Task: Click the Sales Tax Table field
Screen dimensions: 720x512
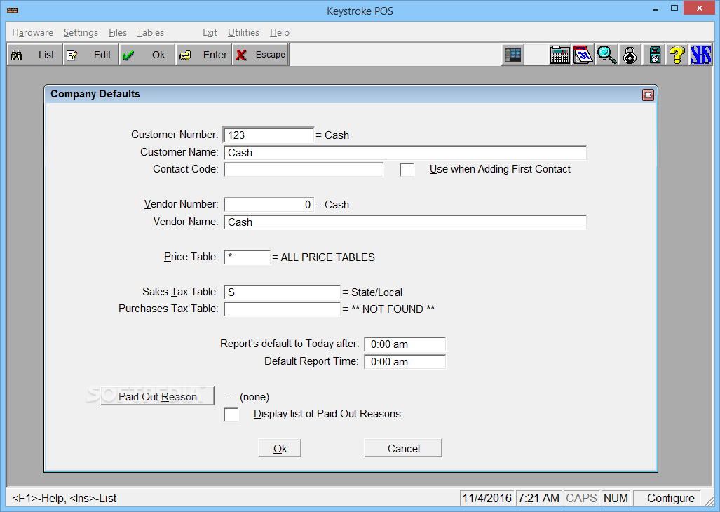Action: click(282, 292)
